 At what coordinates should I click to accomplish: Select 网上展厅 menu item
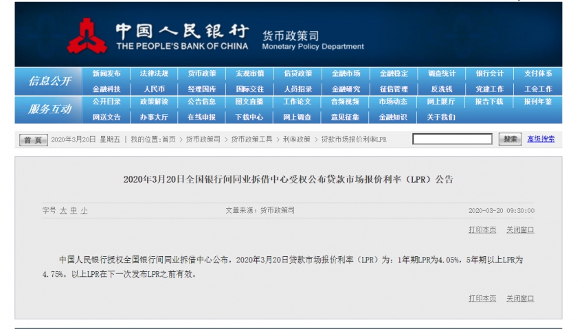point(441,102)
